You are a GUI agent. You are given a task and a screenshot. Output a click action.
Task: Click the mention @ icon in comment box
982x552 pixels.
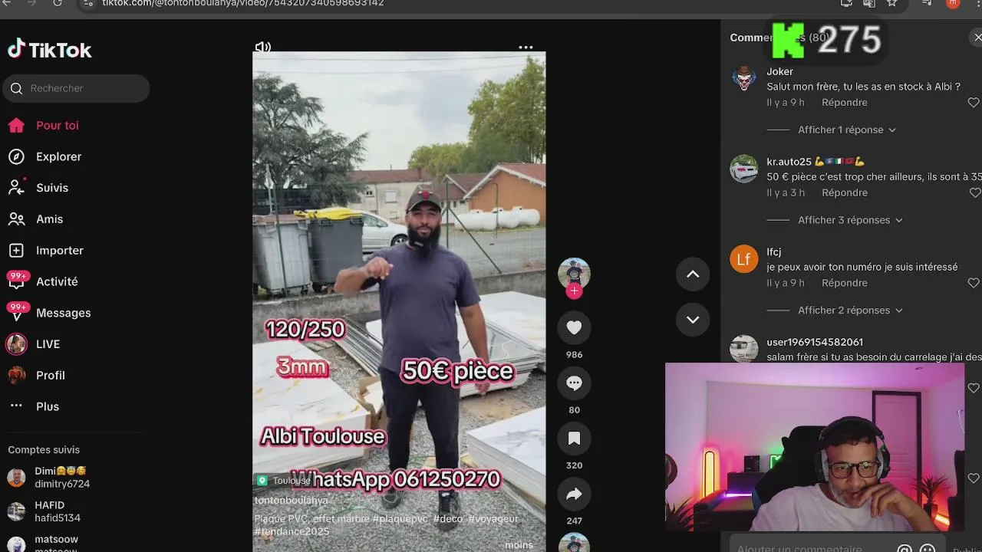tap(905, 549)
